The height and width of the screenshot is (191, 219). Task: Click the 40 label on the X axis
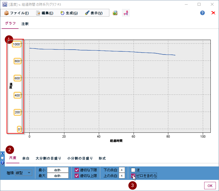(99, 136)
